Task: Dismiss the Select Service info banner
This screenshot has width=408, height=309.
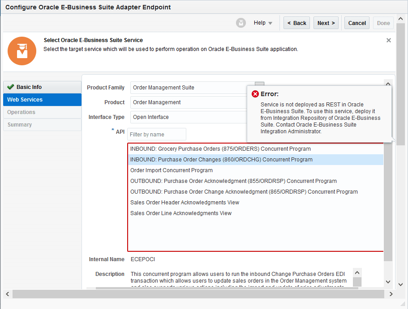Action: 388,40
